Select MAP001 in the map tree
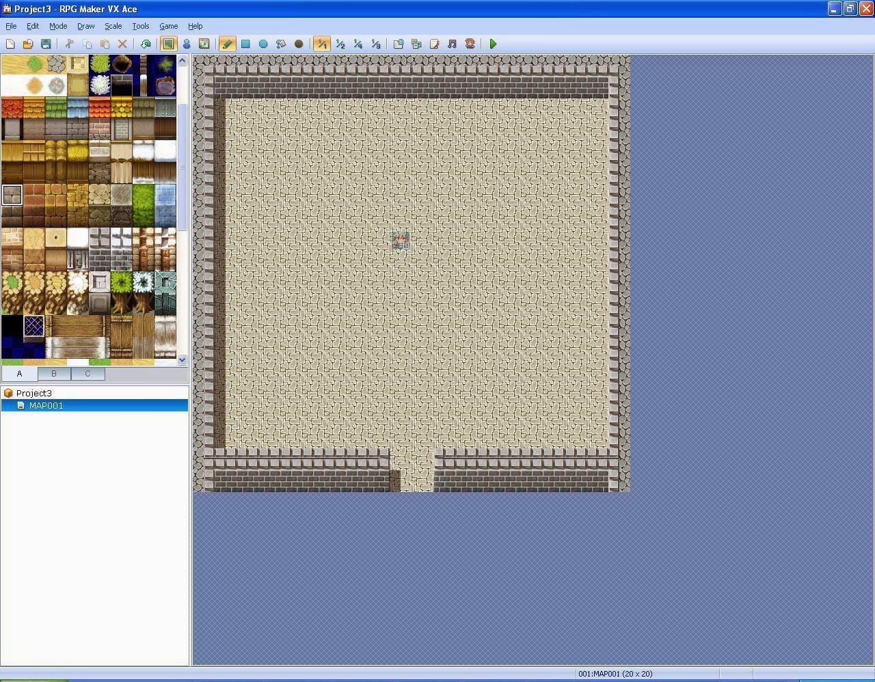 pyautogui.click(x=46, y=405)
